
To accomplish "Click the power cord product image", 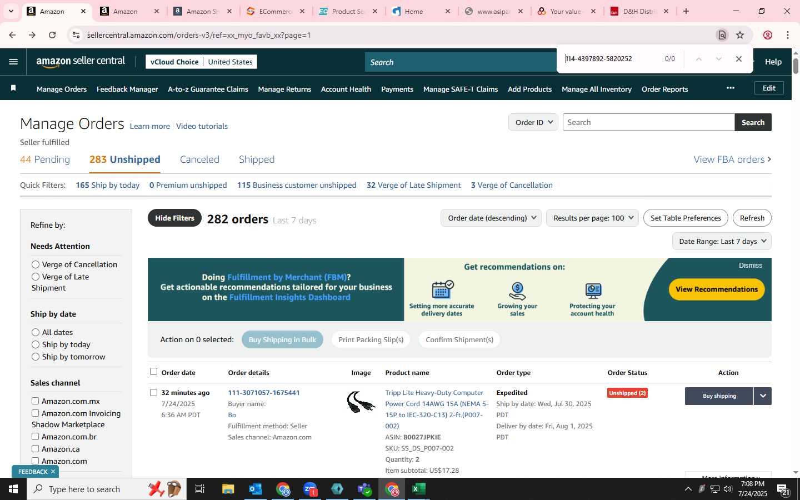I will pyautogui.click(x=361, y=402).
